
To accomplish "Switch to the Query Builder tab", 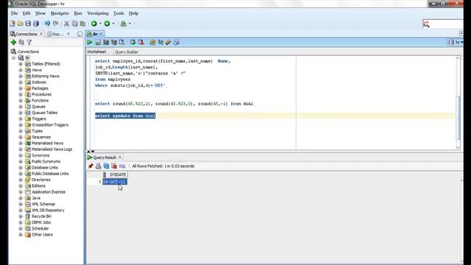I will click(127, 52).
